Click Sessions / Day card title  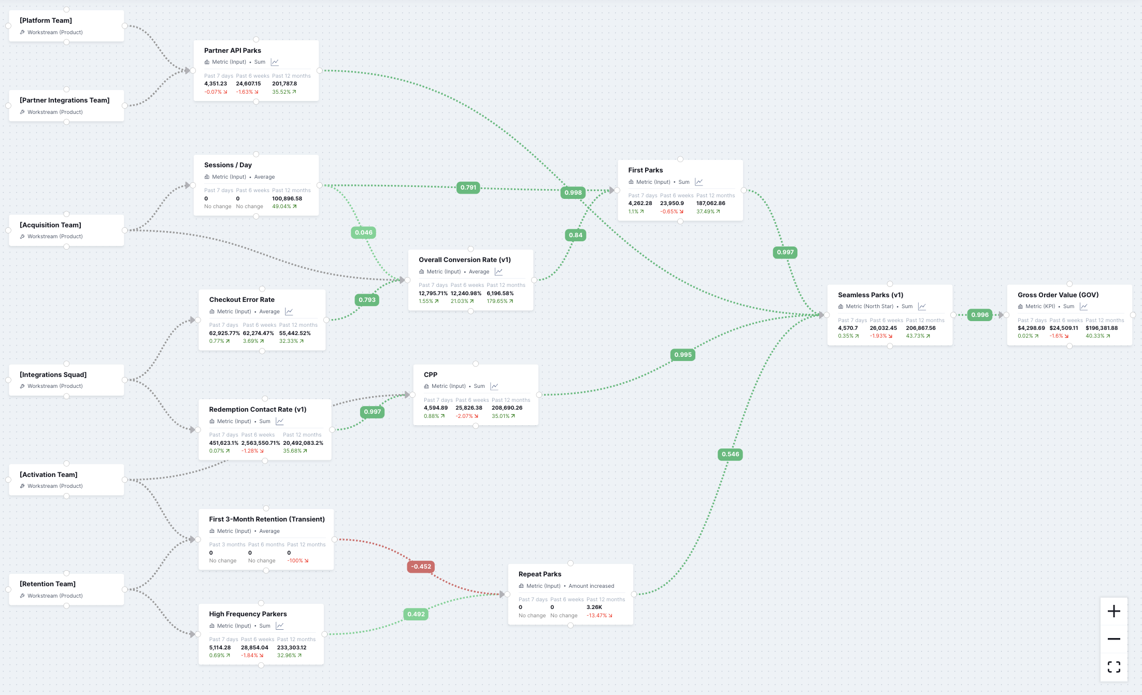click(x=227, y=165)
